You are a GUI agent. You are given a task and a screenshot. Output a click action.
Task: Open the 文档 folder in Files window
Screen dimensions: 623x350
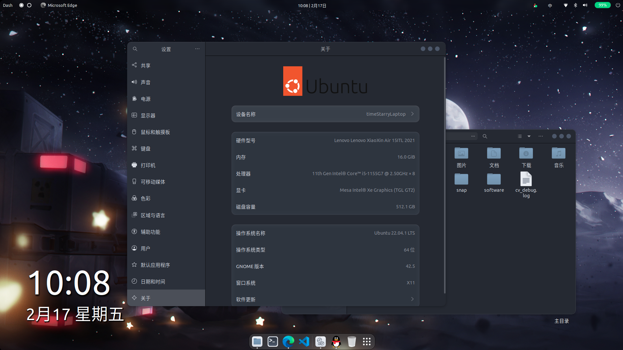pyautogui.click(x=494, y=158)
